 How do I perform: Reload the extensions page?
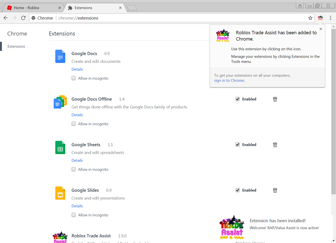click(x=23, y=18)
